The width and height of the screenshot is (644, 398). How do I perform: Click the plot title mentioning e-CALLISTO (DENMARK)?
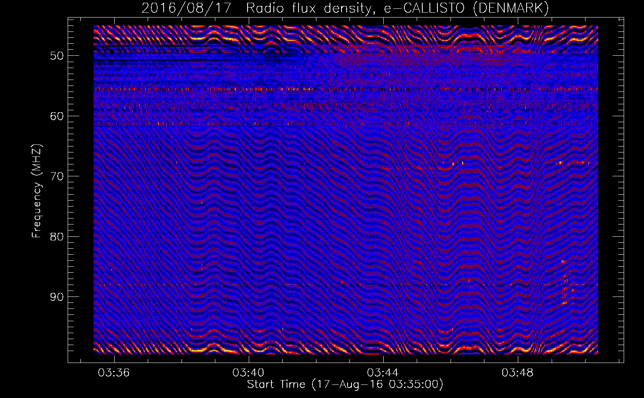[345, 8]
